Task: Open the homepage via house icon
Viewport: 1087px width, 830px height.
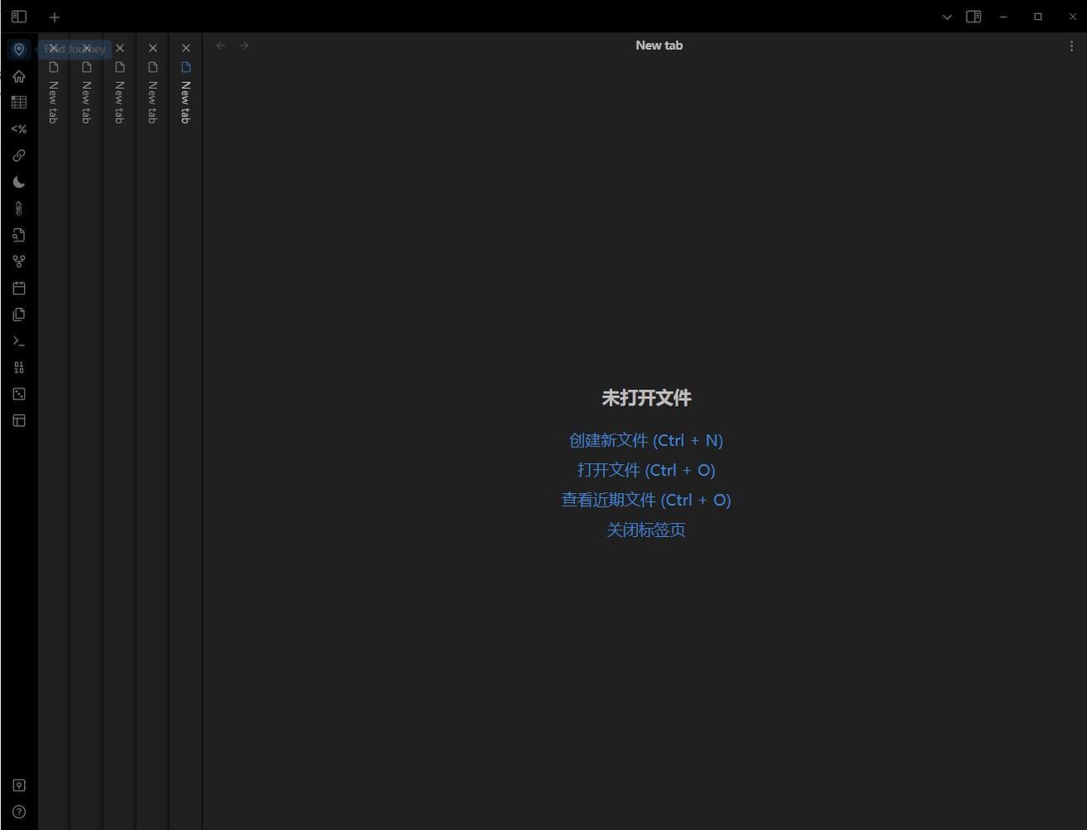Action: click(19, 76)
